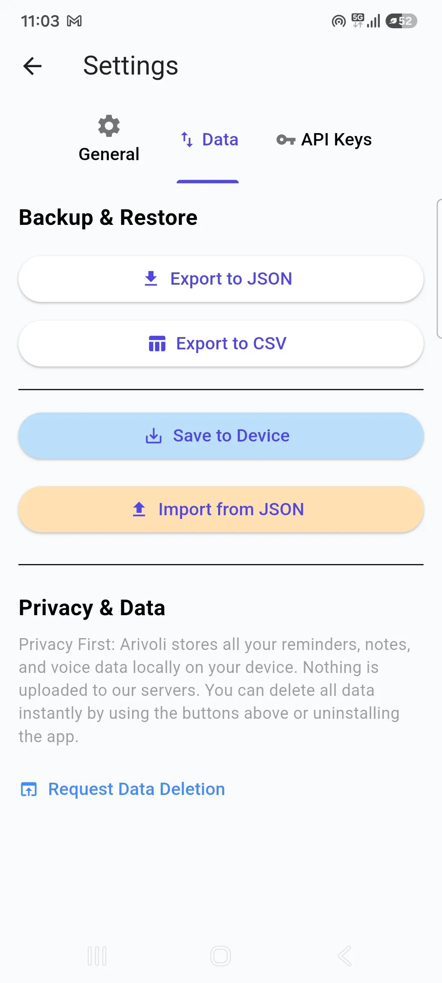Tap the upload icon on Import from JSON
Viewport: 442px width, 983px height.
tap(139, 509)
